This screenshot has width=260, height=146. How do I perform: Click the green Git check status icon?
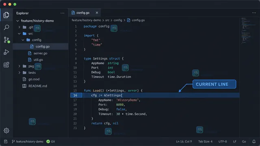[x=48, y=142]
